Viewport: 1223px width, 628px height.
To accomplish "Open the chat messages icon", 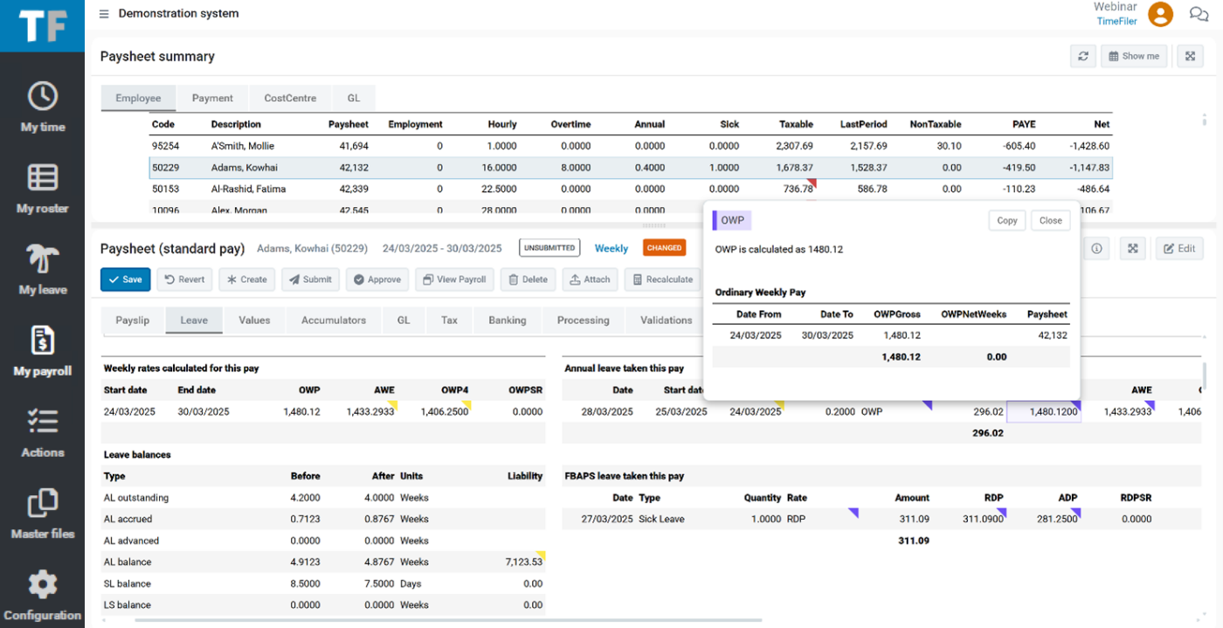I will point(1199,14).
